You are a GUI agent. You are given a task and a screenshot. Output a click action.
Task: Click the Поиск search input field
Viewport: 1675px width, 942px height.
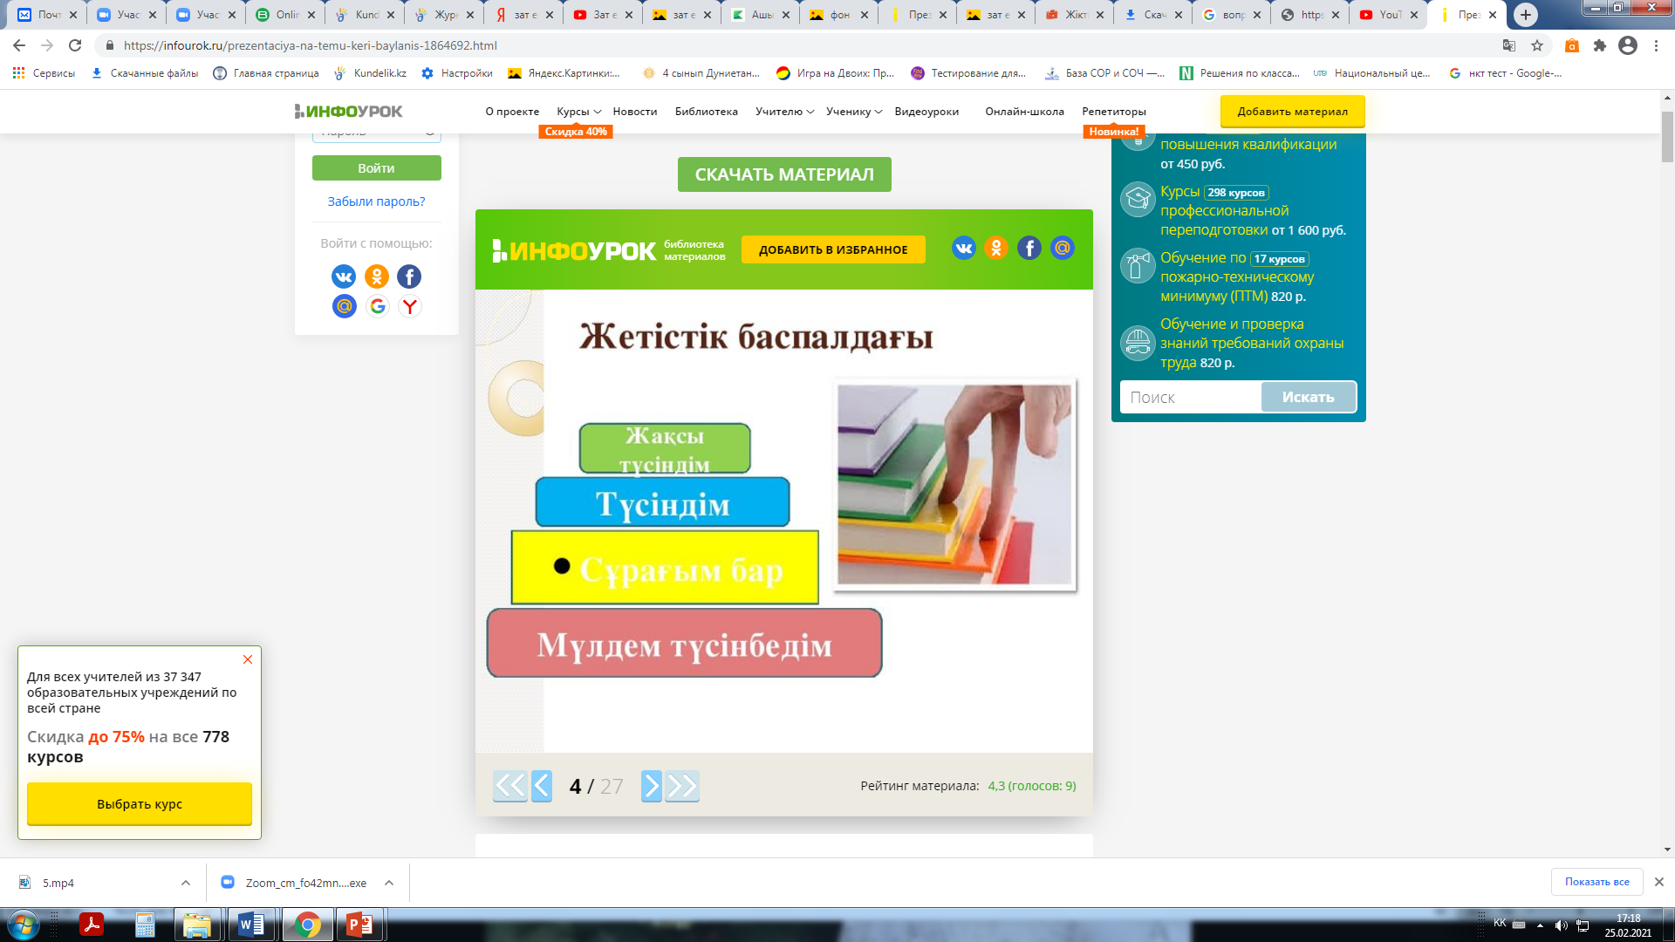pos(1191,397)
